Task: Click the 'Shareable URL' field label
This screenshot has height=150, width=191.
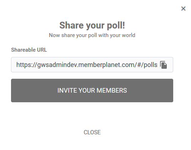Action: pyautogui.click(x=29, y=50)
